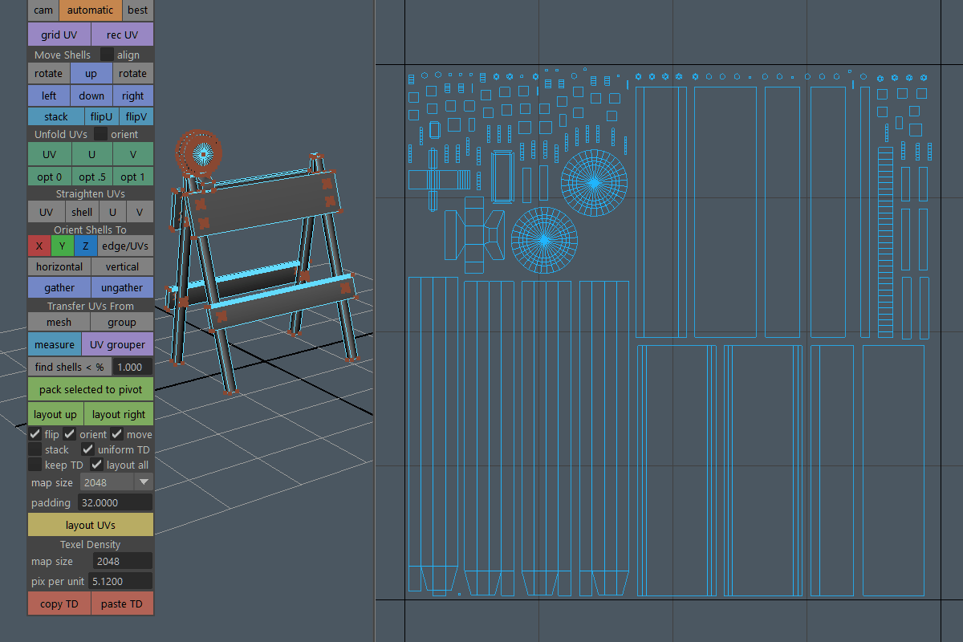
Task: Click the pix per unit field
Action: coord(119,581)
